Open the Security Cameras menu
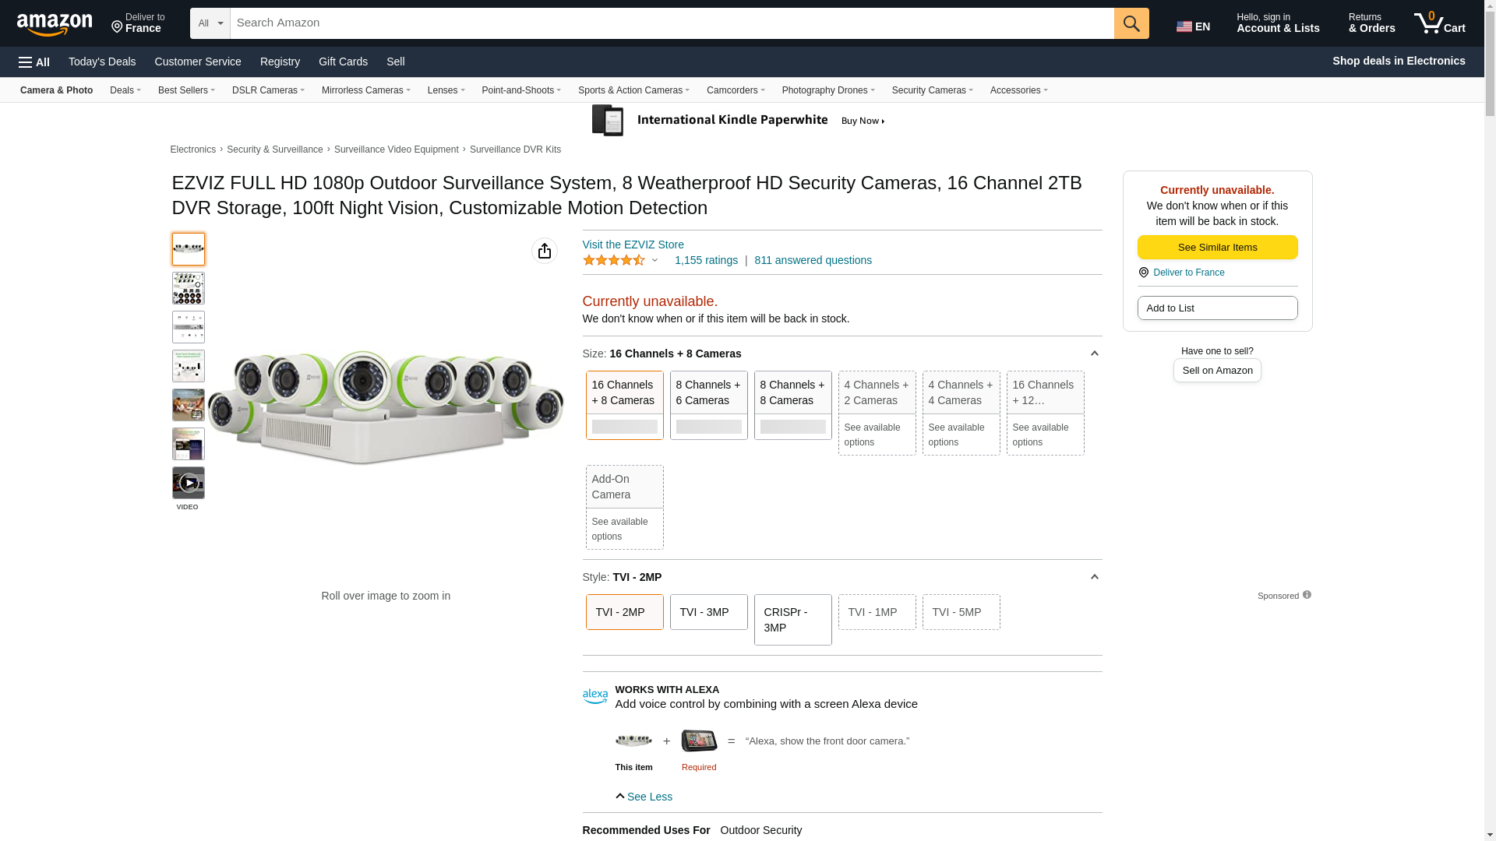This screenshot has width=1496, height=841. point(932,90)
